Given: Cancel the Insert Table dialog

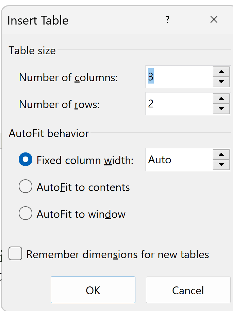Looking at the screenshot, I should 188,290.
